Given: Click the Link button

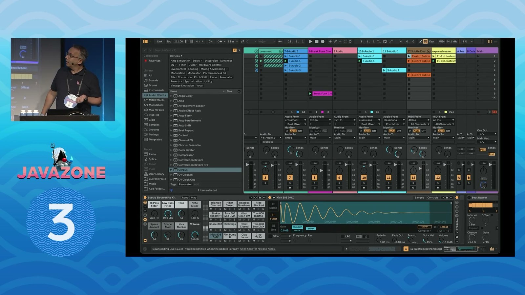Looking at the screenshot, I should tap(159, 42).
